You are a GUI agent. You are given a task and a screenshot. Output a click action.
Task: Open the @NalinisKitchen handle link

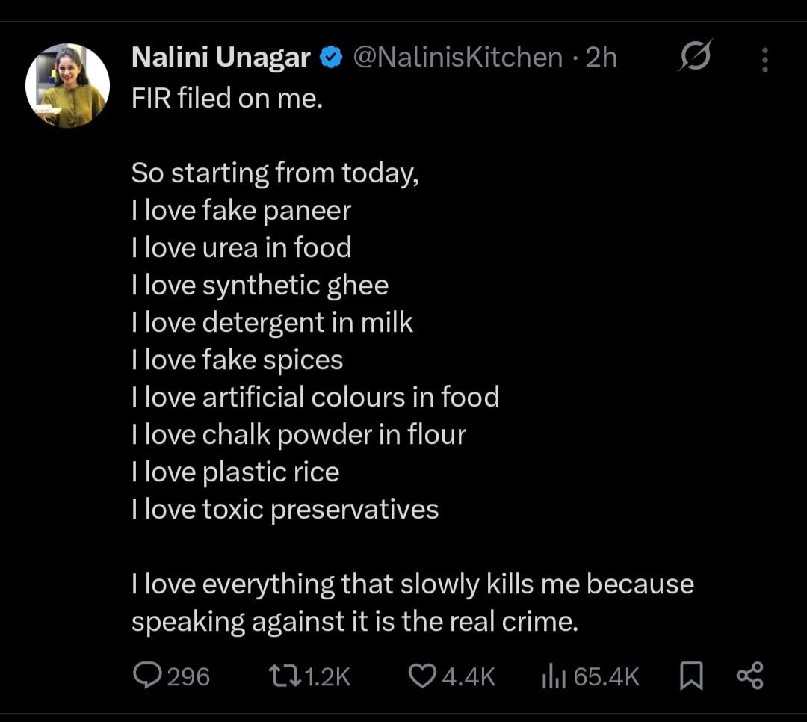click(x=457, y=58)
